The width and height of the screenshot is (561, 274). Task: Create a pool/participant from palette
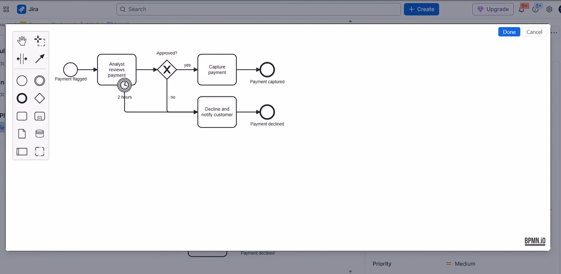[x=22, y=151]
